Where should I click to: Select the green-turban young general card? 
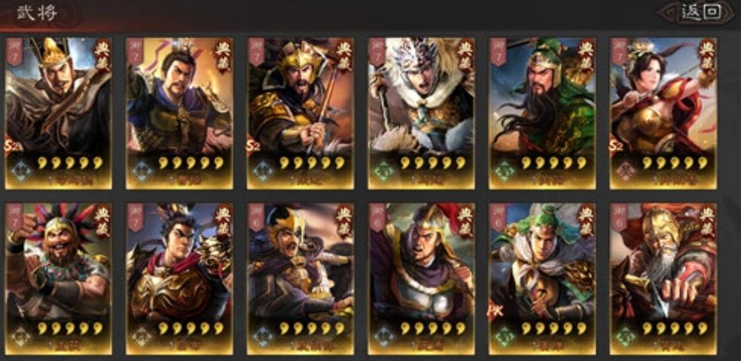pos(542,279)
